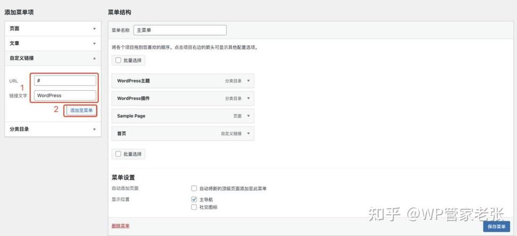Click the 链接文字 input field

coord(65,96)
